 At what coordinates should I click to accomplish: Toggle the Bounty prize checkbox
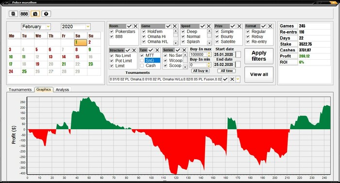point(217,36)
